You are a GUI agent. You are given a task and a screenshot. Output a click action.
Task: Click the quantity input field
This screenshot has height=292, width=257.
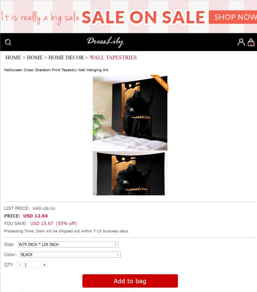[32, 265]
